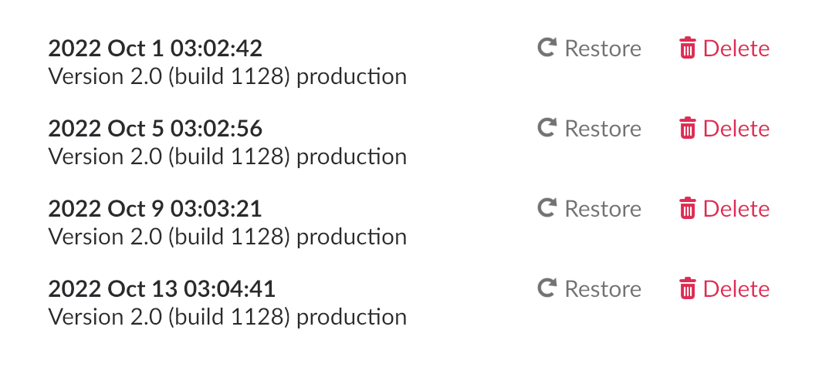Image resolution: width=829 pixels, height=367 pixels.
Task: Click the trash icon for Oct 5 backup
Action: click(x=687, y=129)
